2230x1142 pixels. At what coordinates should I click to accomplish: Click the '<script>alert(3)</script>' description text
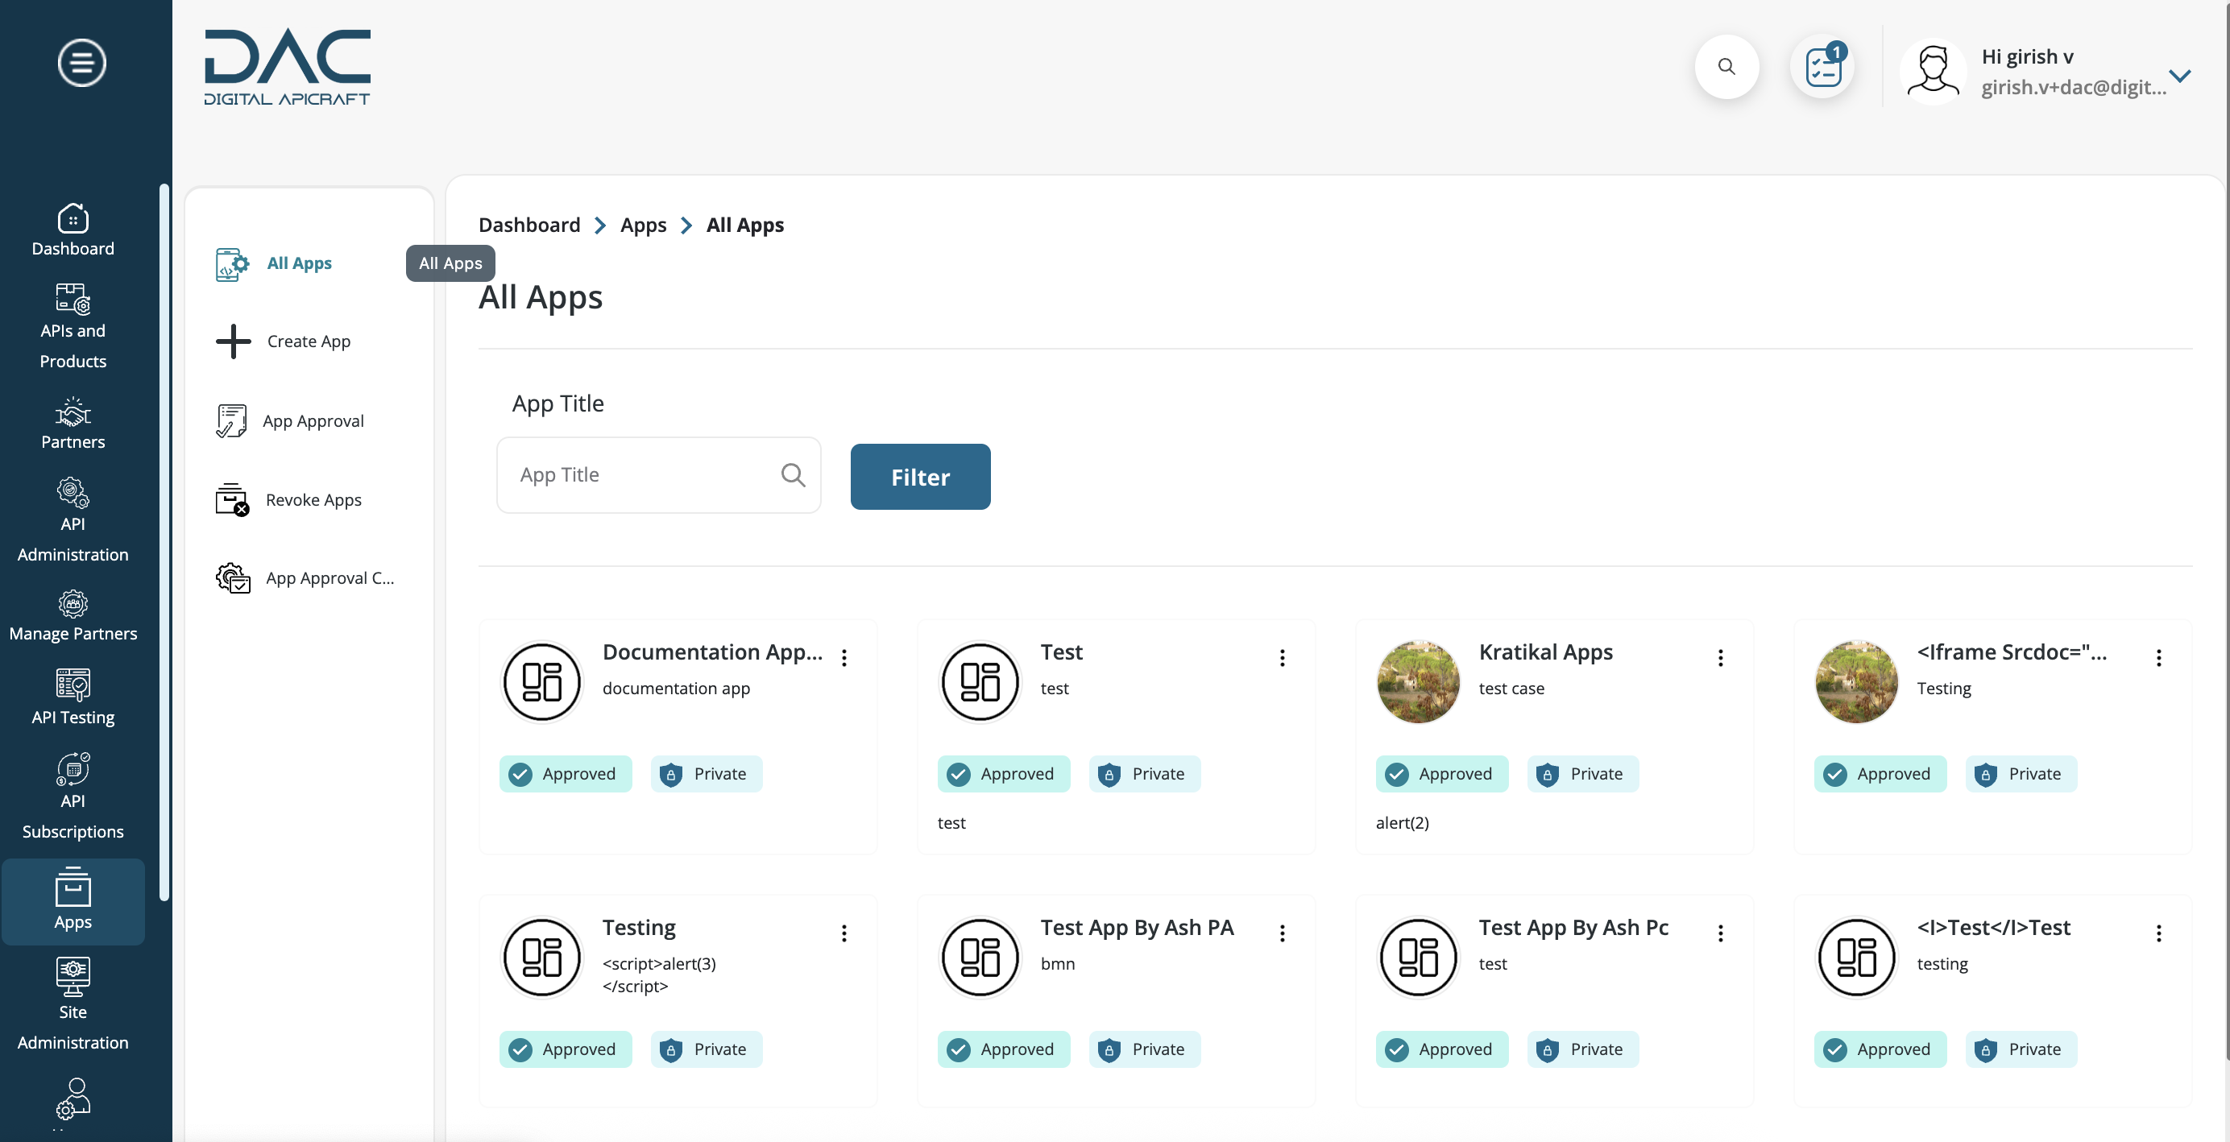click(x=658, y=974)
